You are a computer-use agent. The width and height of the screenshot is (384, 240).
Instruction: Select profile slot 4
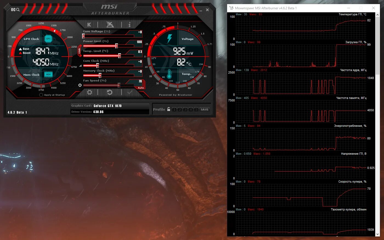pos(191,109)
